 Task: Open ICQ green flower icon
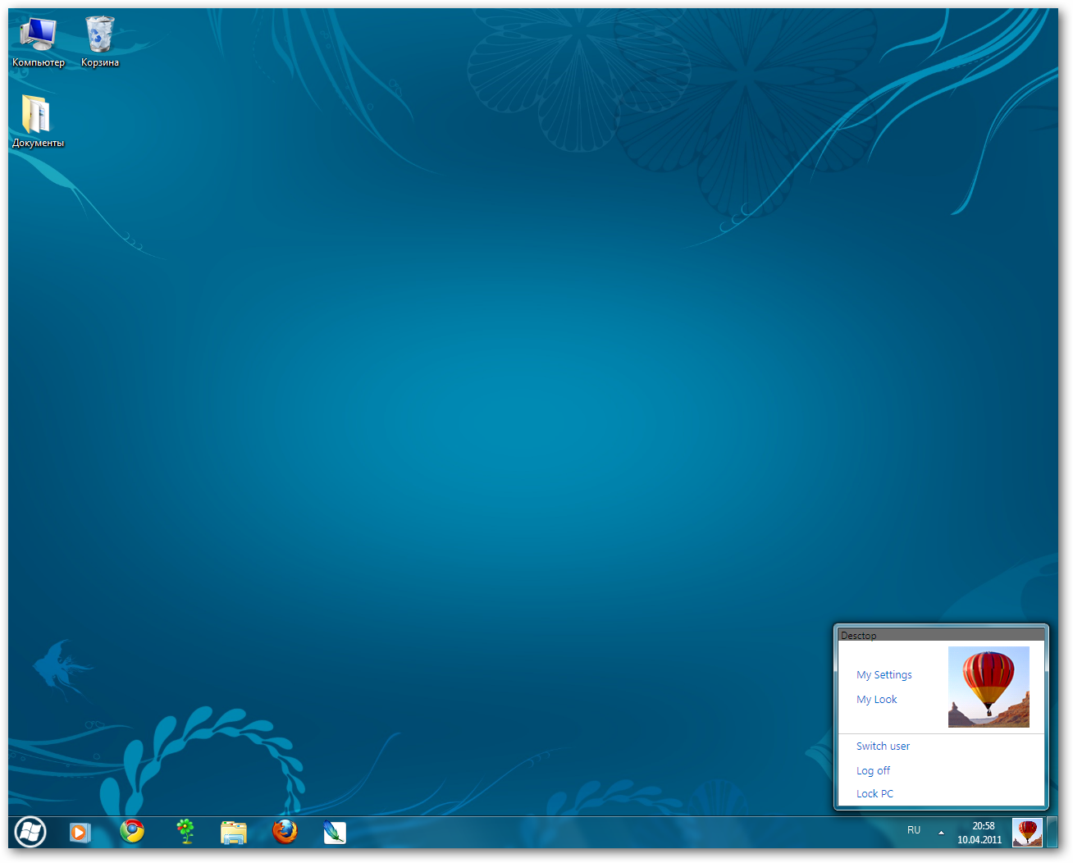[x=186, y=832]
